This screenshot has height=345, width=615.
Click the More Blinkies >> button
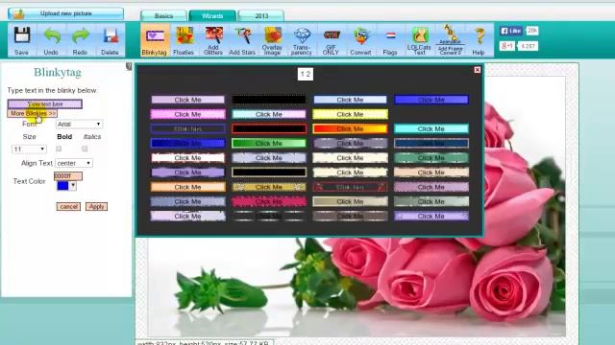[32, 113]
